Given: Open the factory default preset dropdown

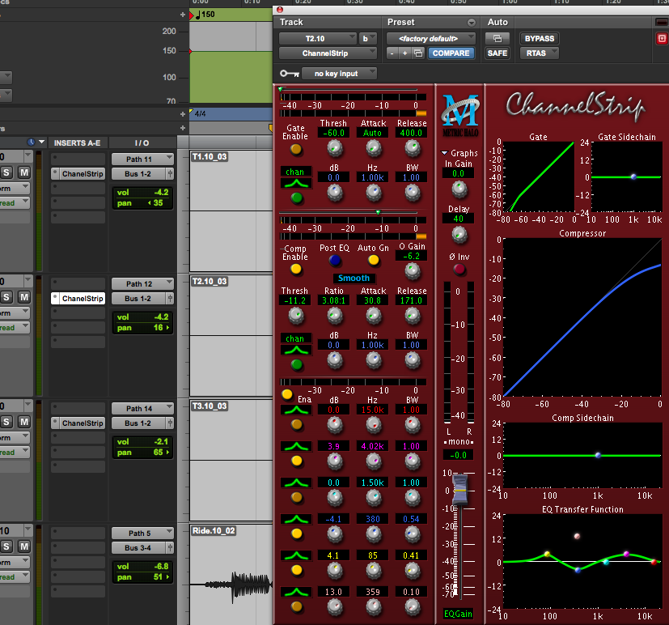Looking at the screenshot, I should (x=431, y=38).
